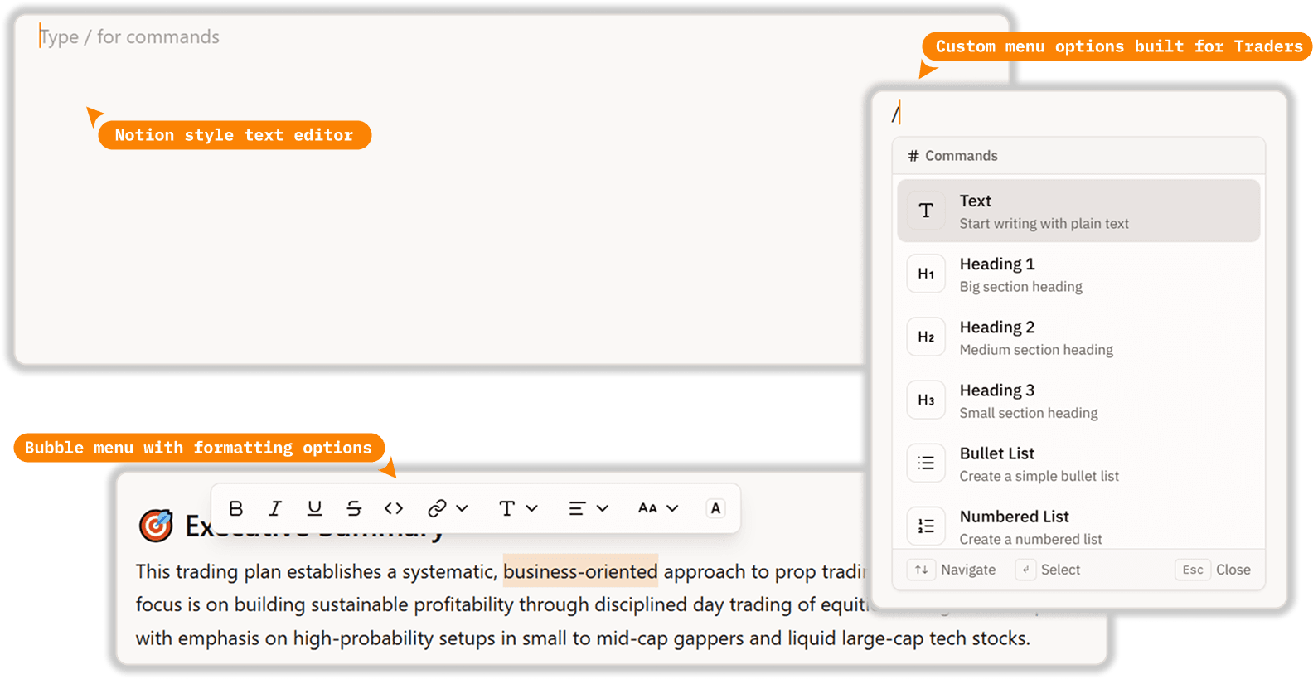Screen dimensions: 1313x679
Task: Click the target emoji beside Executive Summary
Action: 156,526
